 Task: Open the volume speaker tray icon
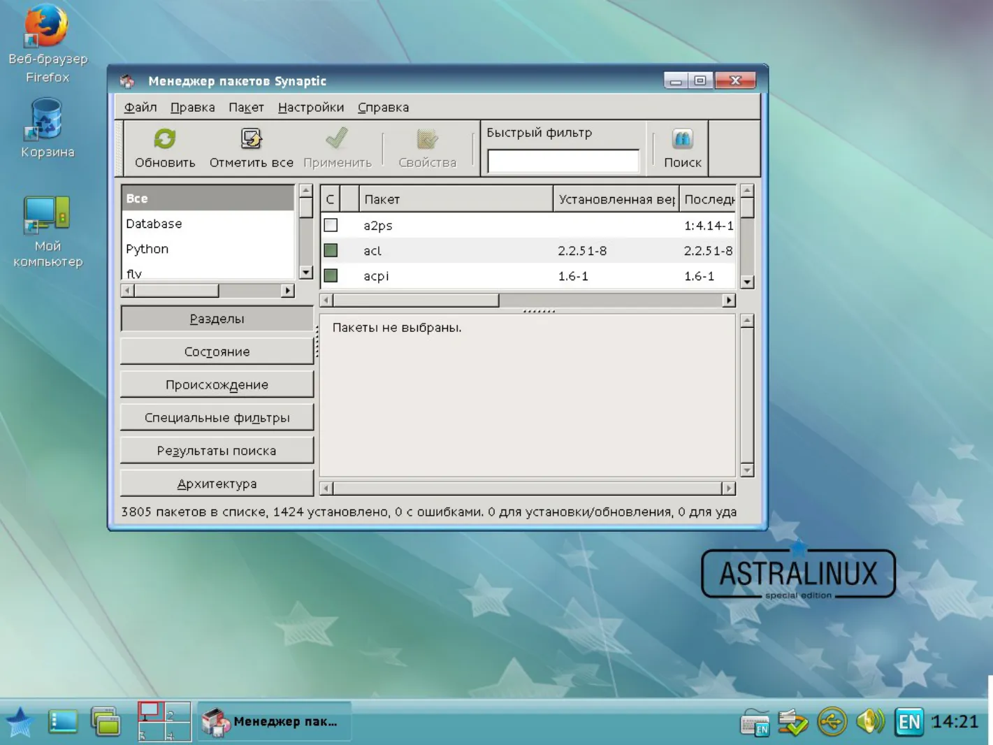click(871, 721)
